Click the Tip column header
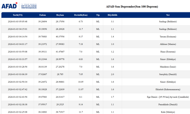Viewport: 190px width, 114px height. click(98, 15)
